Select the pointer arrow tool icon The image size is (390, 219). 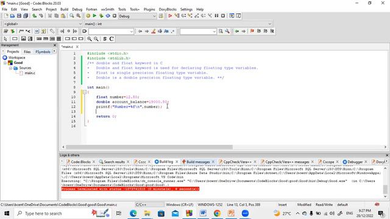point(5,39)
